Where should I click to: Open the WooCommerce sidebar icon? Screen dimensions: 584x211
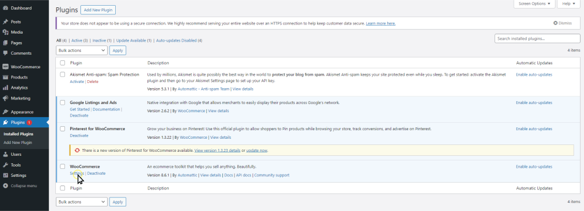point(5,67)
